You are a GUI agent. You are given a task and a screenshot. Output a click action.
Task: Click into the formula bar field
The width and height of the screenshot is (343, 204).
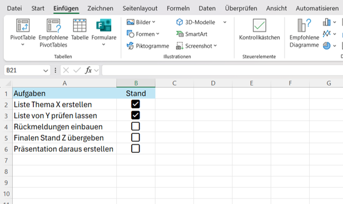[222, 70]
